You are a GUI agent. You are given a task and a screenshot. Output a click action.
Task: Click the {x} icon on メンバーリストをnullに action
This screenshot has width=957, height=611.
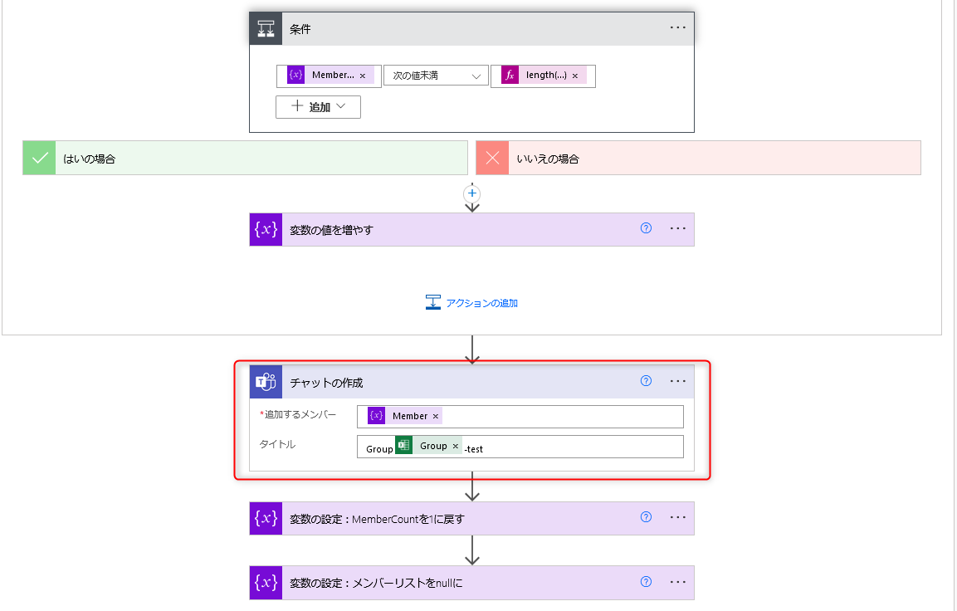point(265,582)
